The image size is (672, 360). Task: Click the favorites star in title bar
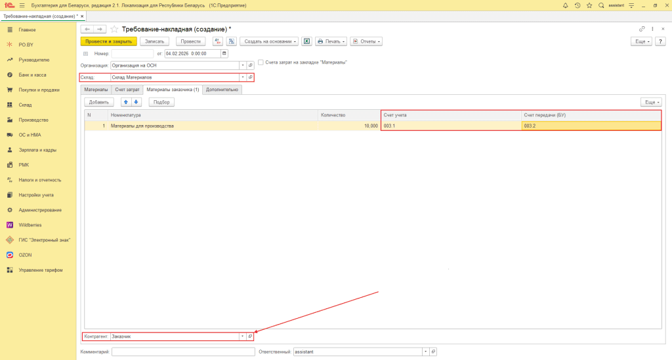(589, 5)
